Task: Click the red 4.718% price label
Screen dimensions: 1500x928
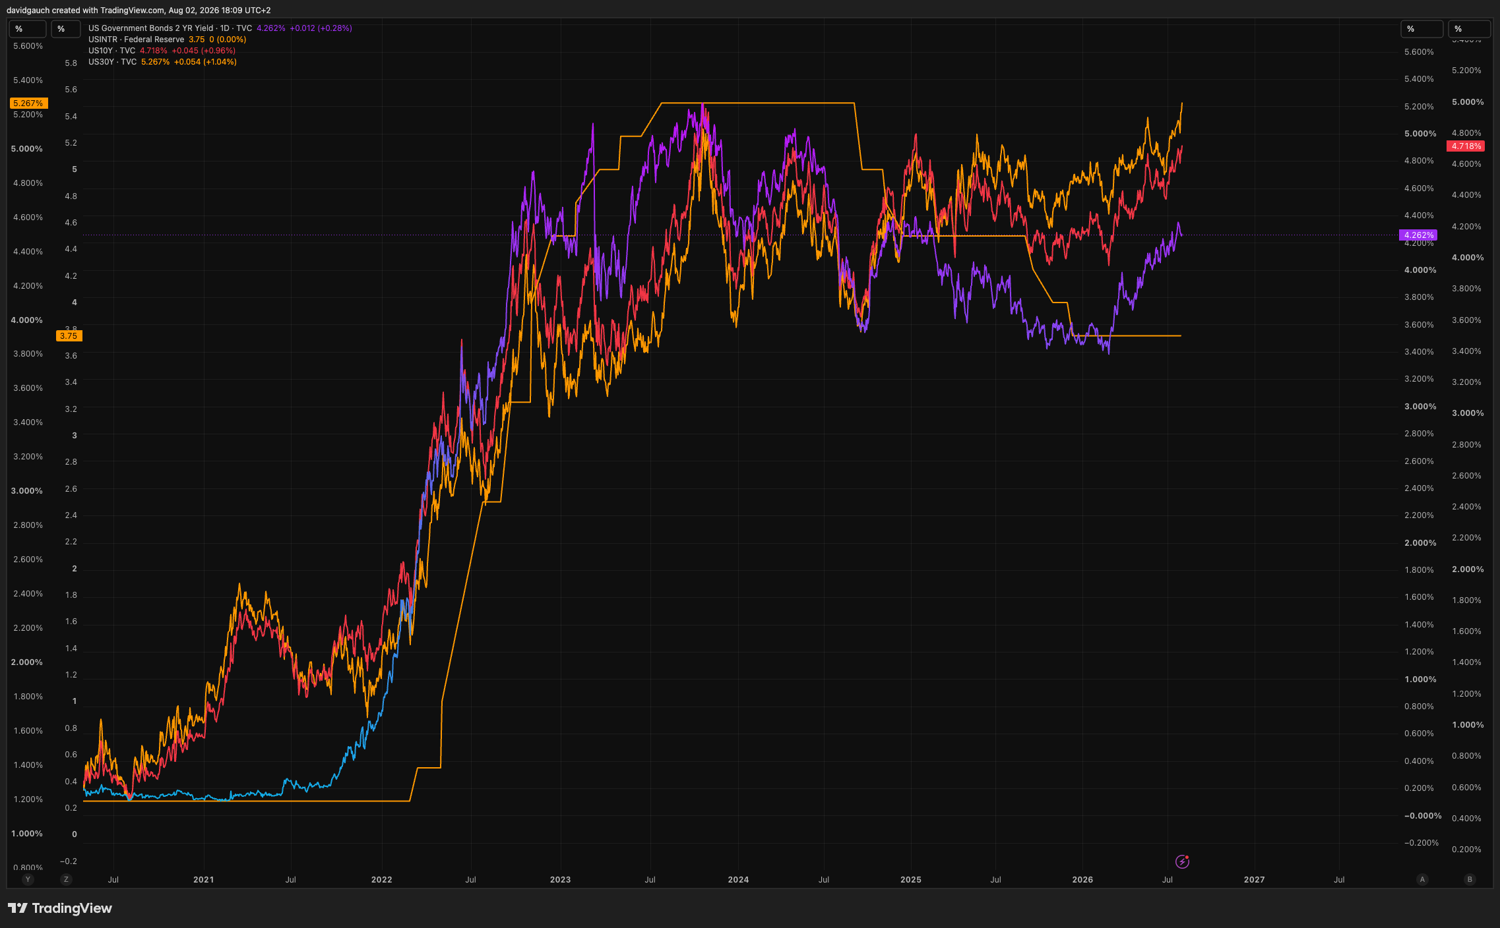Action: (1466, 146)
